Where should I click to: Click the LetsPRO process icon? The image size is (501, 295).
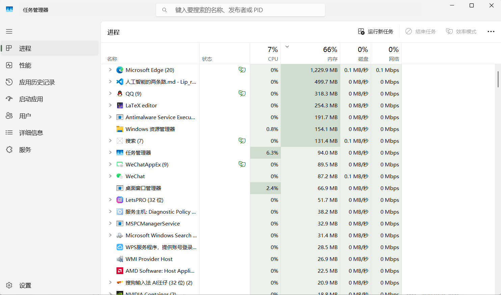[120, 200]
